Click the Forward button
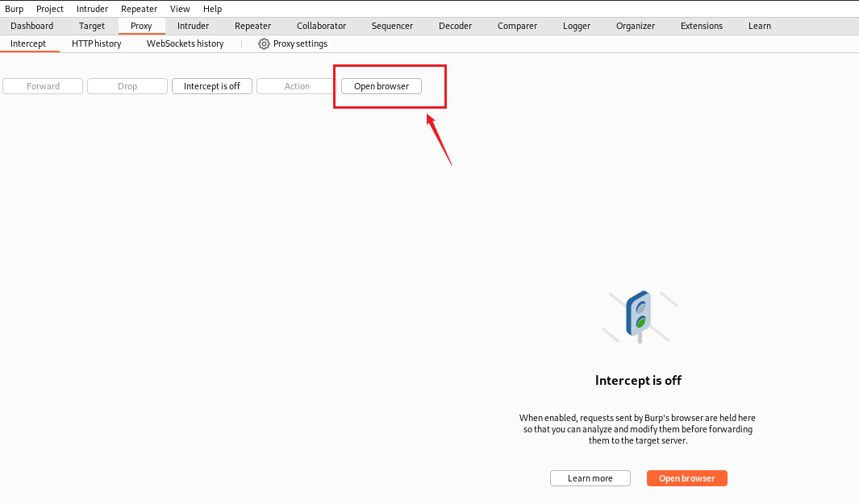The image size is (859, 504). [43, 86]
